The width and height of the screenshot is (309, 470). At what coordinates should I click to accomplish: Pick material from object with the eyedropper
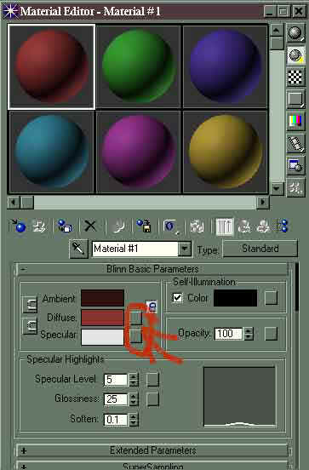78,249
